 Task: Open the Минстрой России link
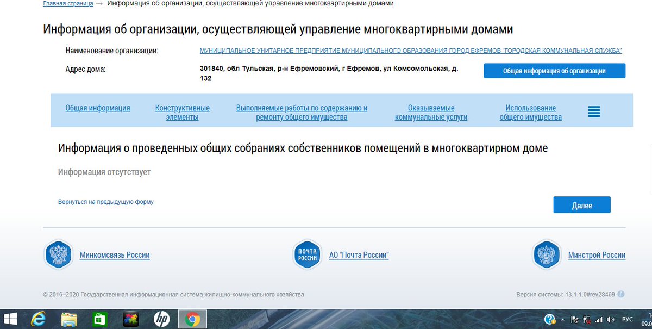pyautogui.click(x=597, y=255)
